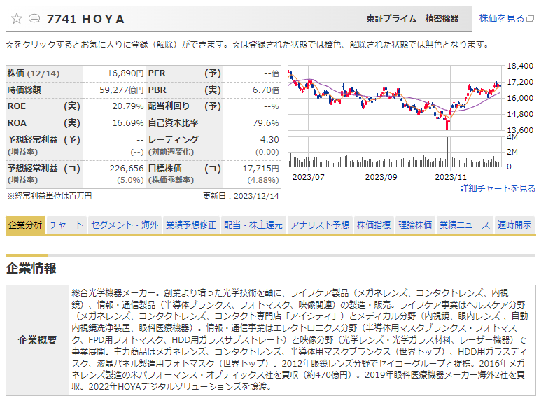The width and height of the screenshot is (541, 396).
Task: Switch to the アナリスト予想 tab
Action: pyautogui.click(x=320, y=225)
